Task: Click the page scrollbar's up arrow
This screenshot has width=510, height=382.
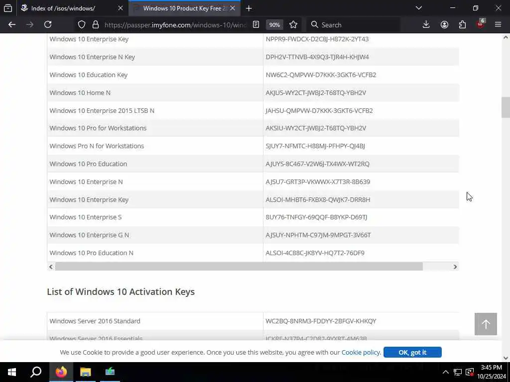Action: point(506,37)
